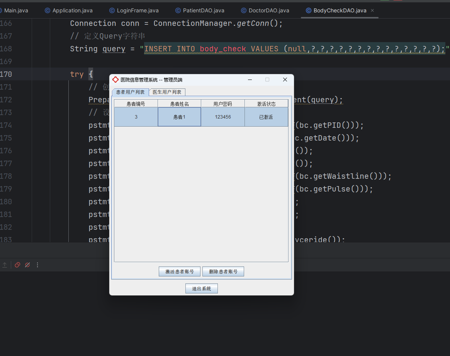
Task: Select the 已激活 status cell
Action: click(x=266, y=117)
